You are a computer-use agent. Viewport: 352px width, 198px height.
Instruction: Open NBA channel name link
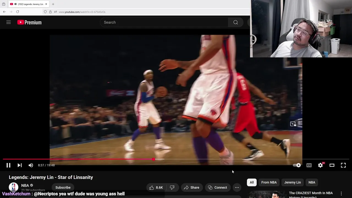coord(25,185)
